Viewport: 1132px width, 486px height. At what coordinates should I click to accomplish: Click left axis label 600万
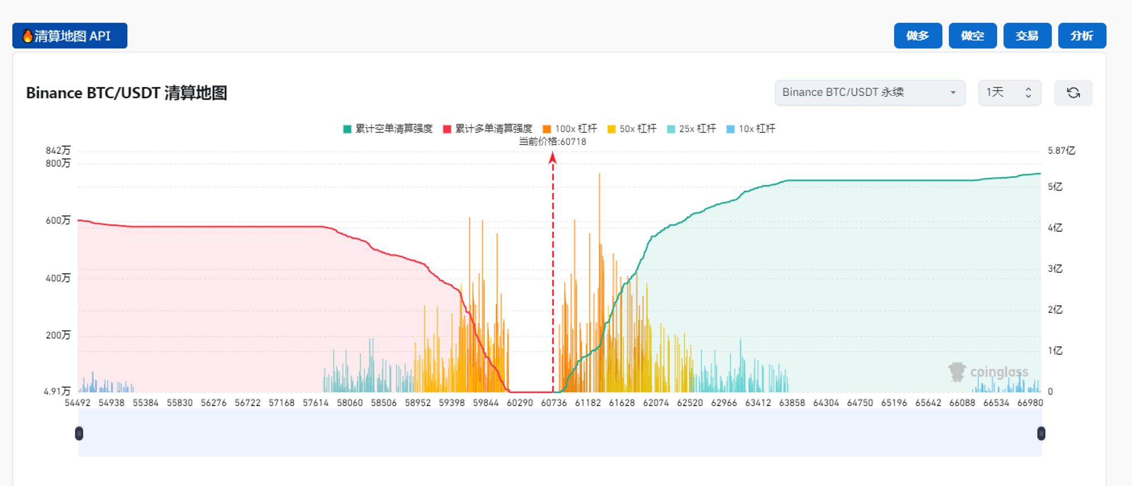(58, 220)
